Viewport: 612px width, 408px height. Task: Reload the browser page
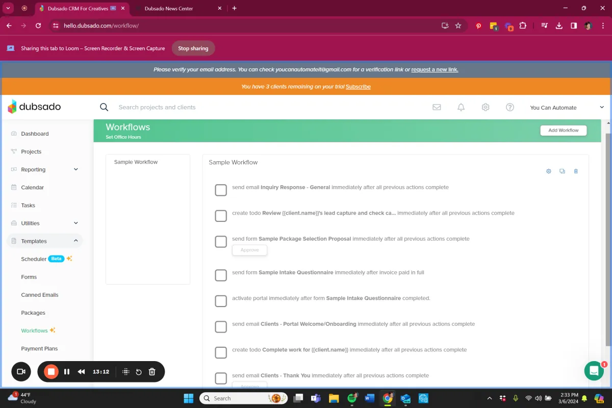(38, 25)
